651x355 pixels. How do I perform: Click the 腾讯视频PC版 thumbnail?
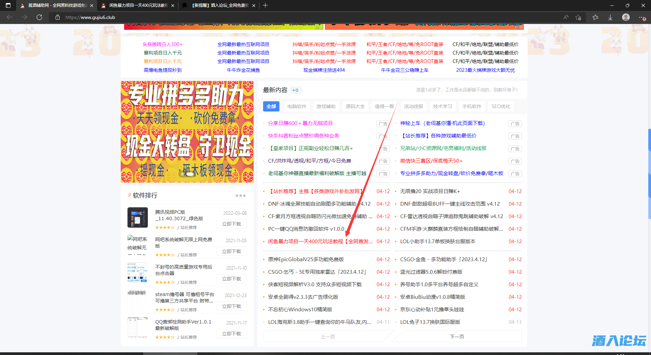click(138, 217)
